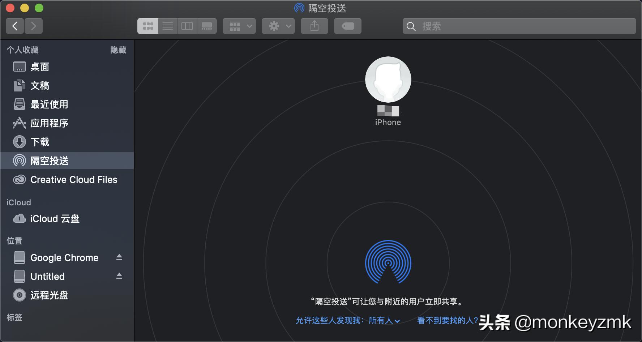The height and width of the screenshot is (342, 642).
Task: Switch to list view in the toolbar
Action: pyautogui.click(x=167, y=26)
